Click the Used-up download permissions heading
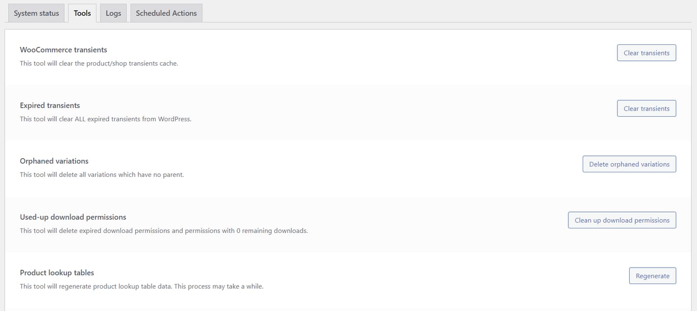 pyautogui.click(x=72, y=217)
